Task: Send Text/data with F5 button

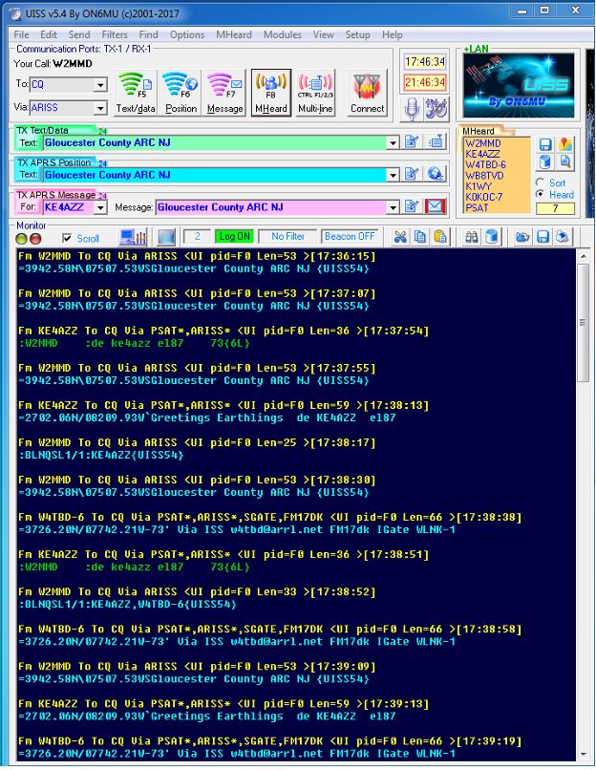Action: click(136, 93)
